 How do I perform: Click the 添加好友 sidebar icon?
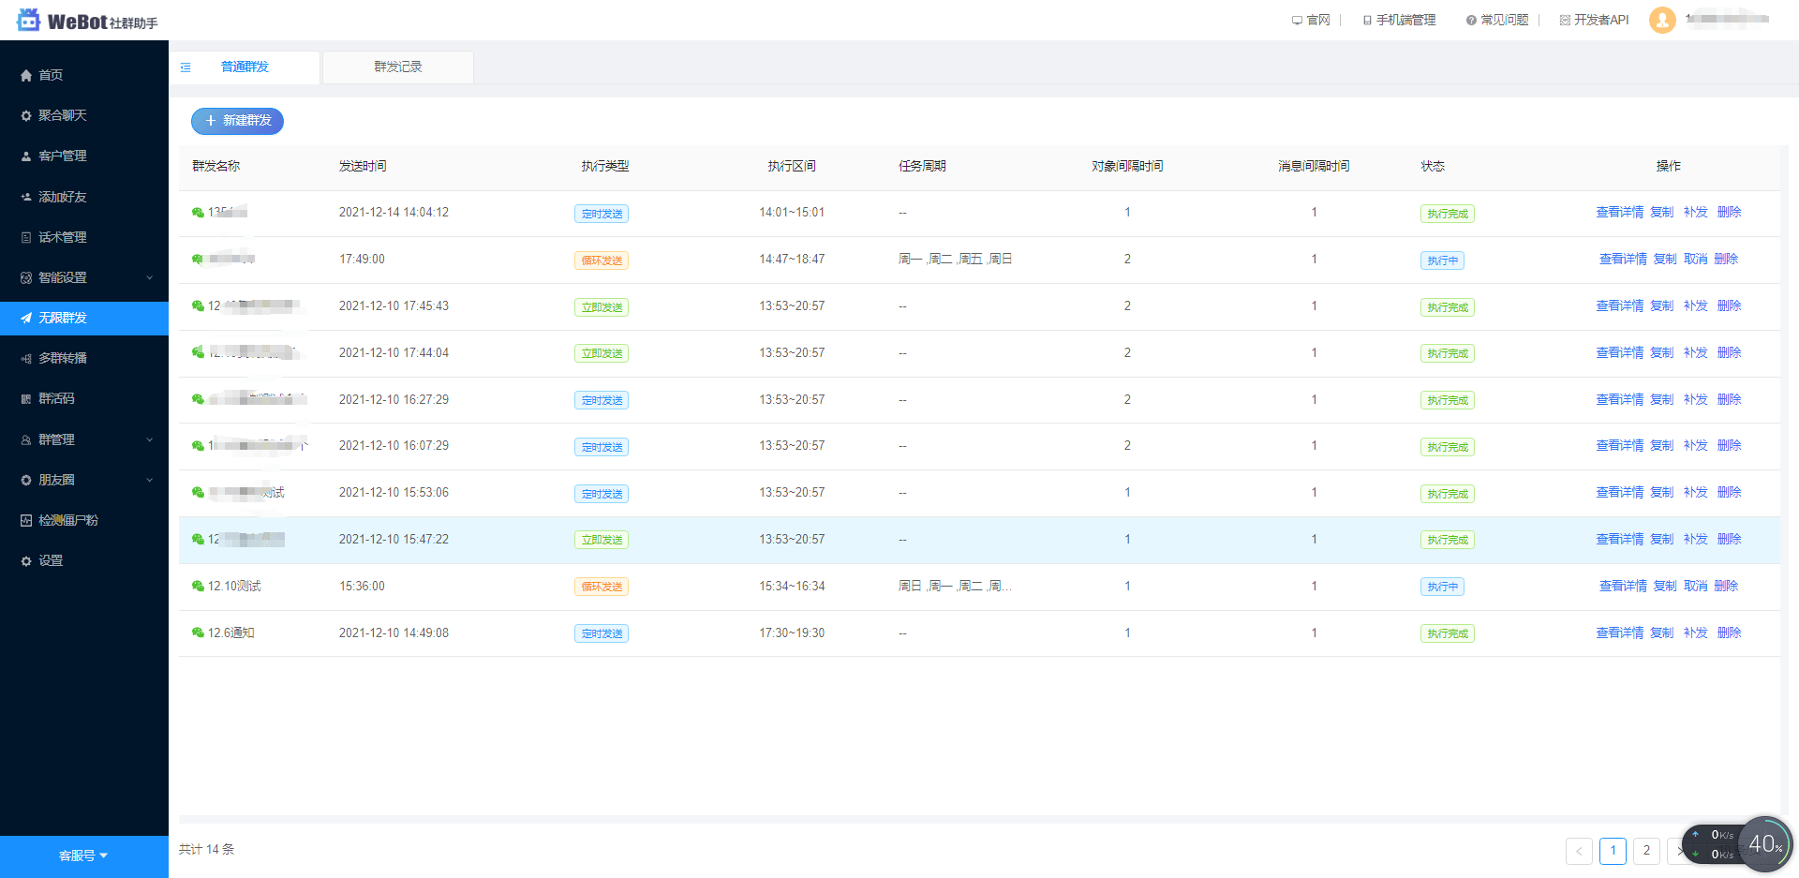click(26, 197)
